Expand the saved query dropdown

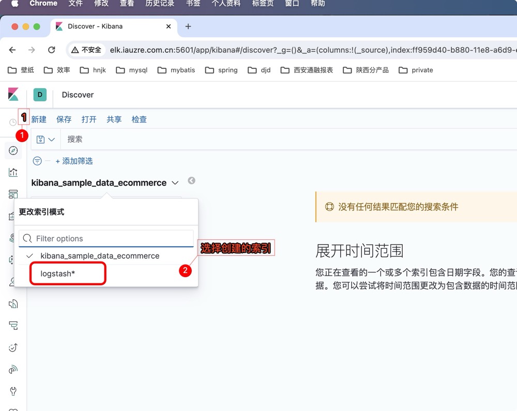tap(45, 140)
